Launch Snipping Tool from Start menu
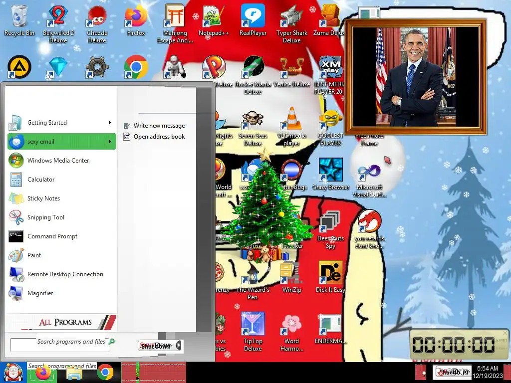This screenshot has width=511, height=383. (x=61, y=217)
